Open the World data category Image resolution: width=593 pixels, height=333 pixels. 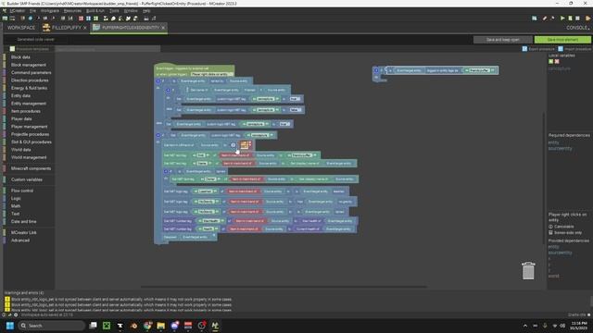pyautogui.click(x=20, y=150)
